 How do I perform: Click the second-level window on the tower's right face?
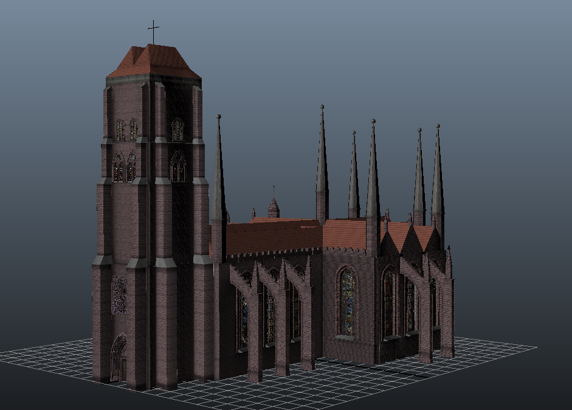pyautogui.click(x=178, y=167)
